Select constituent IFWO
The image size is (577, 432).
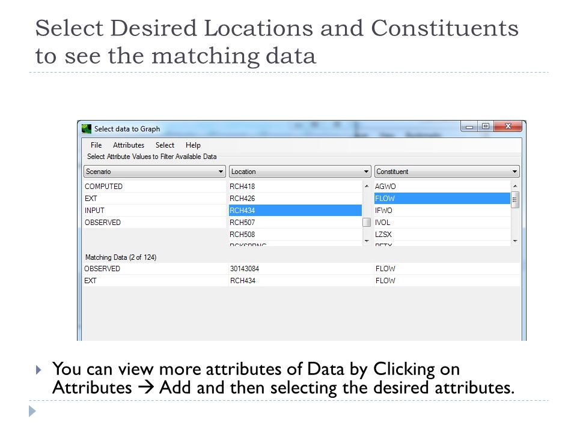442,211
